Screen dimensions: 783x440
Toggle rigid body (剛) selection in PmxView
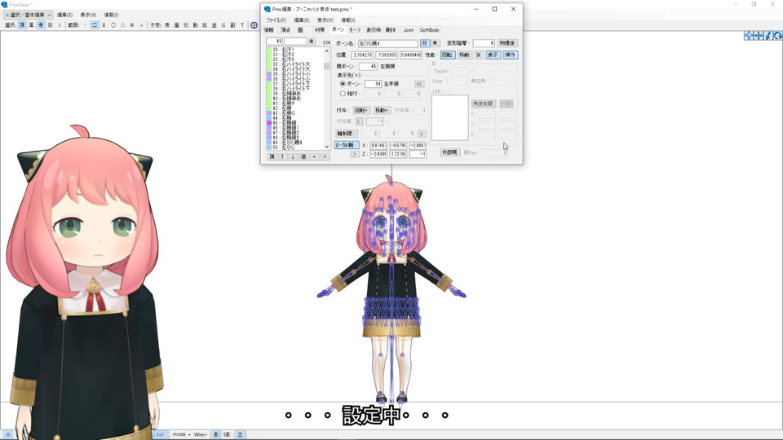click(x=50, y=25)
